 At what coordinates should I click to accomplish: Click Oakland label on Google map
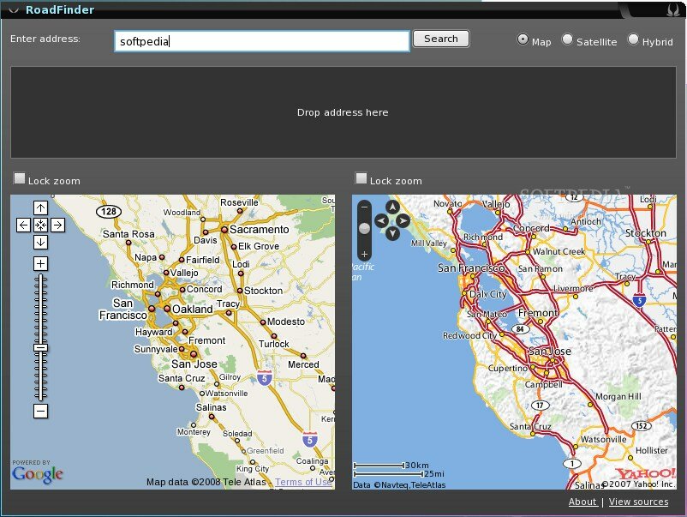193,310
